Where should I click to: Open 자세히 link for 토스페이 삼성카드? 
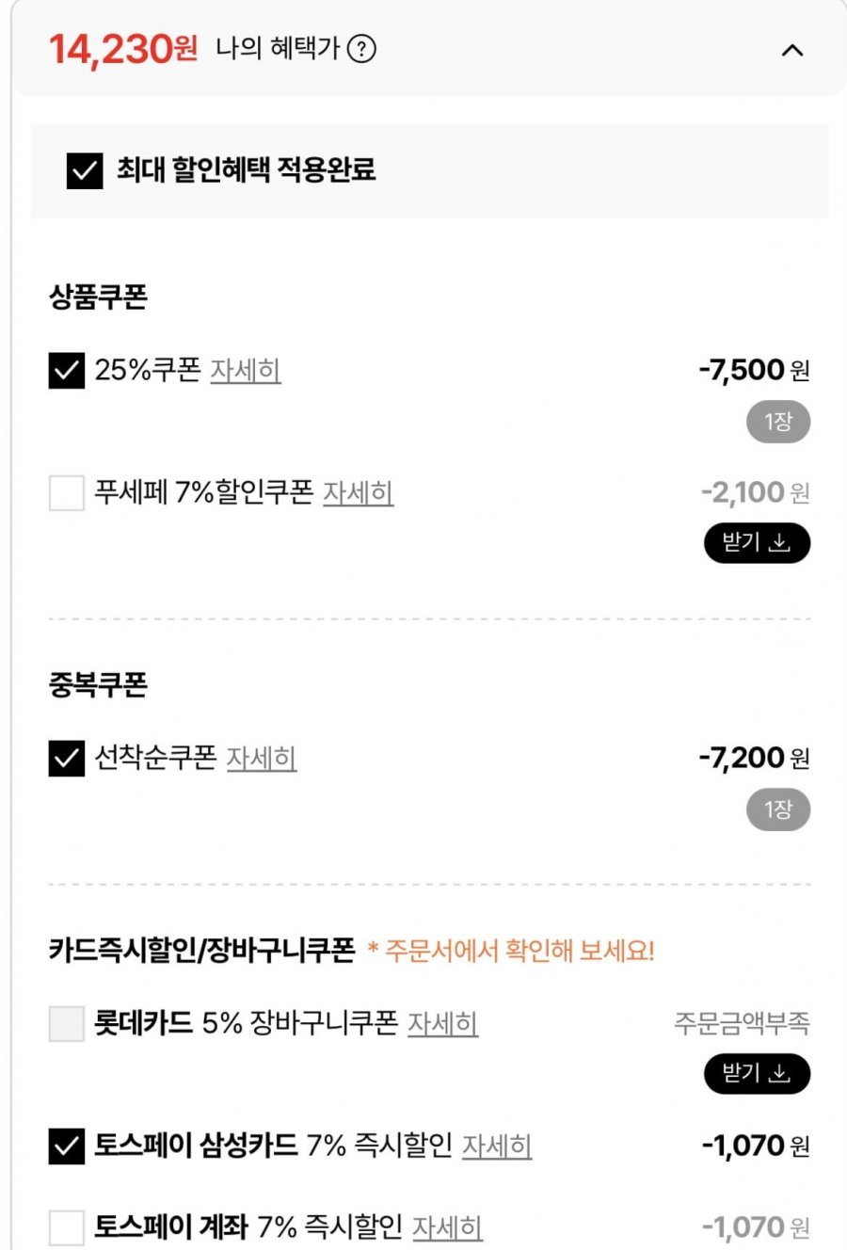coord(497,1146)
